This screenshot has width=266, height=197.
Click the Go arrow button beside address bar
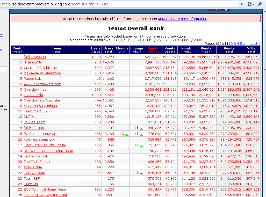point(242,4)
